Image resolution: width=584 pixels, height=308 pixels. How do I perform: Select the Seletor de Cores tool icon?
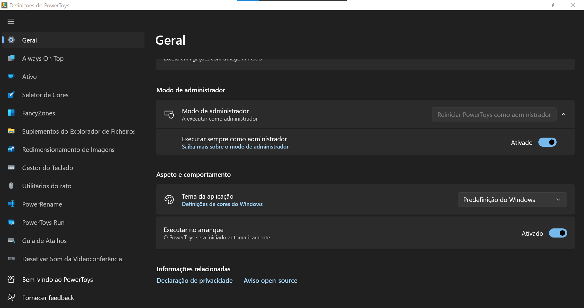click(x=11, y=95)
